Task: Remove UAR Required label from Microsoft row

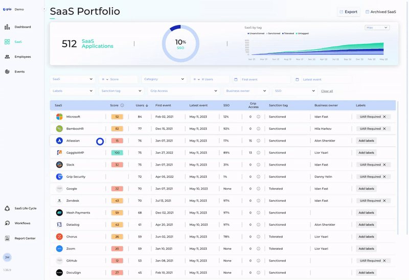Action: pyautogui.click(x=384, y=116)
